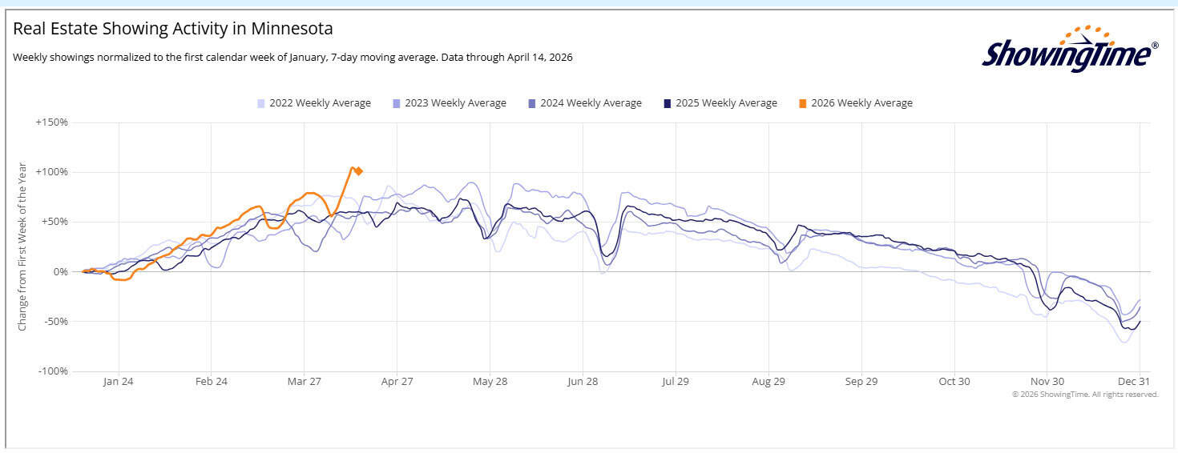This screenshot has height=453, width=1178.
Task: Click the +150% y-axis label
Action: click(52, 122)
